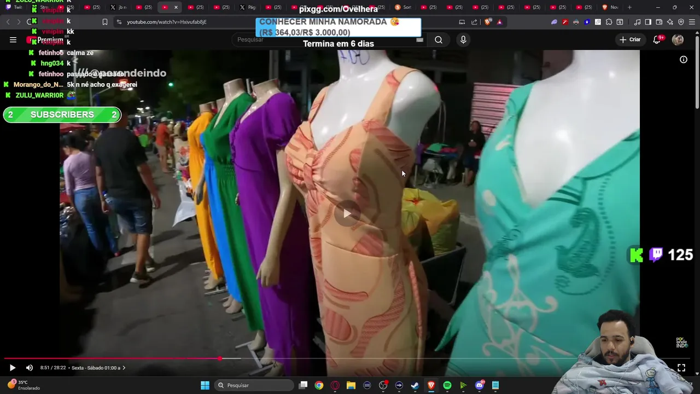700x394 pixels.
Task: Go forward with browser forward arrow
Action: coord(19,22)
